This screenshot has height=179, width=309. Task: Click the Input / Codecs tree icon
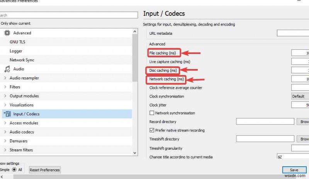7,114
